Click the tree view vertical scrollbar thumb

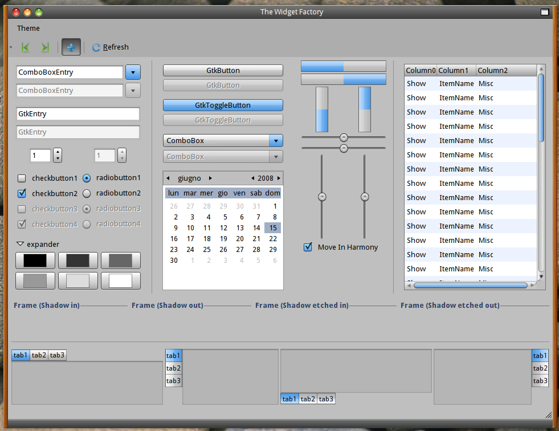click(541, 108)
